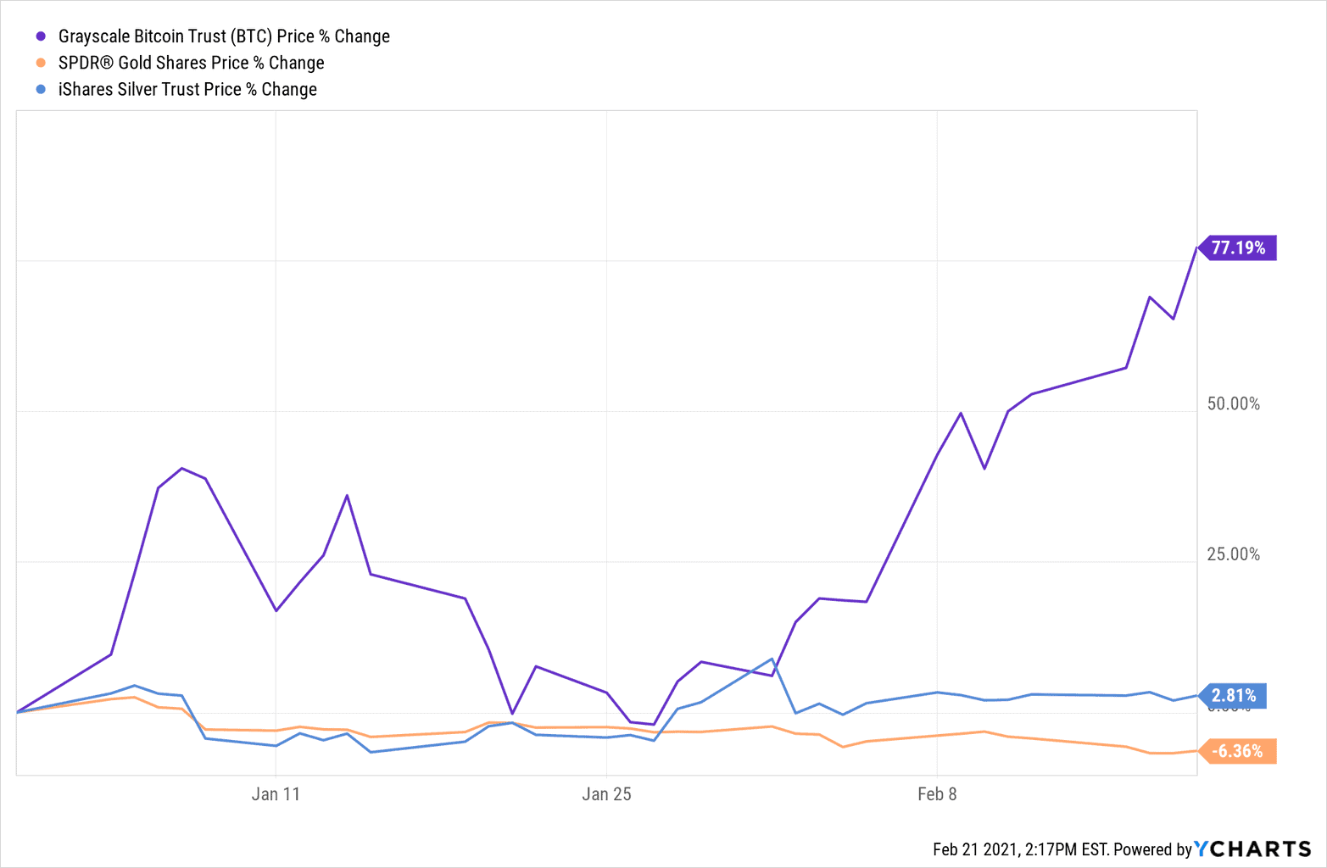Viewport: 1327px width, 868px height.
Task: Click Bitcoin line's peak just after Jan 11
Action: (x=347, y=495)
